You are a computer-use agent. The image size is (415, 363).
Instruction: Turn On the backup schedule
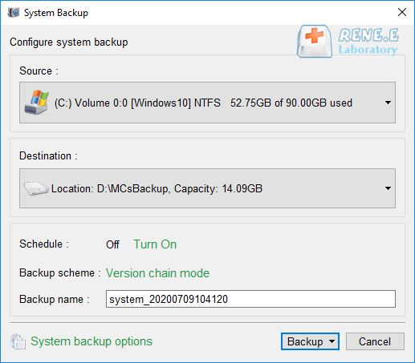pos(155,244)
